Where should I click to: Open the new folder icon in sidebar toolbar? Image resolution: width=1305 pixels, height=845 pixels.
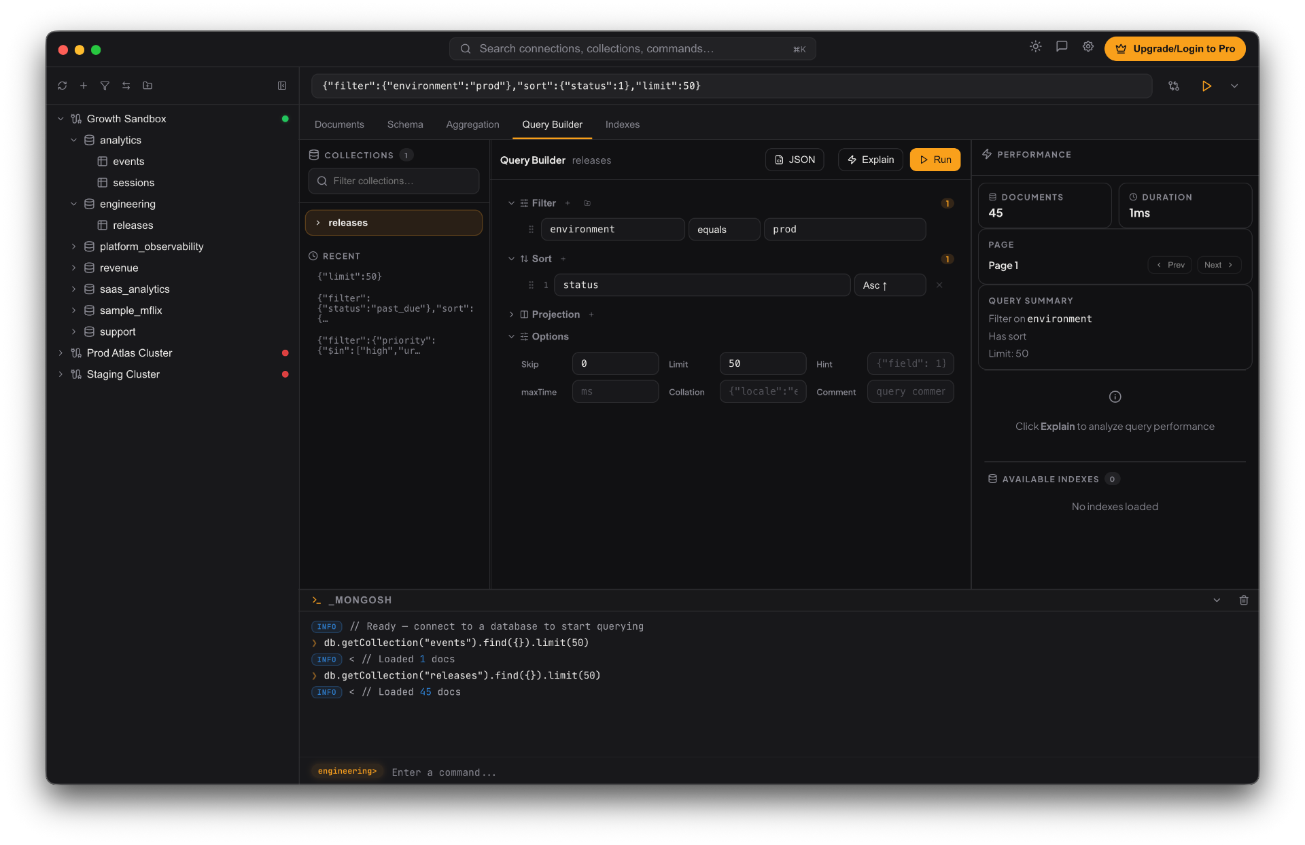tap(147, 86)
